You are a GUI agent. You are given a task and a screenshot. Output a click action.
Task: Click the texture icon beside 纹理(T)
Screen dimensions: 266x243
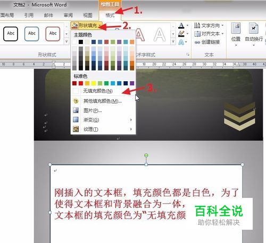click(76, 129)
